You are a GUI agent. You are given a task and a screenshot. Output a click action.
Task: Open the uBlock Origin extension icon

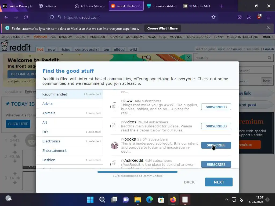coord(259,17)
